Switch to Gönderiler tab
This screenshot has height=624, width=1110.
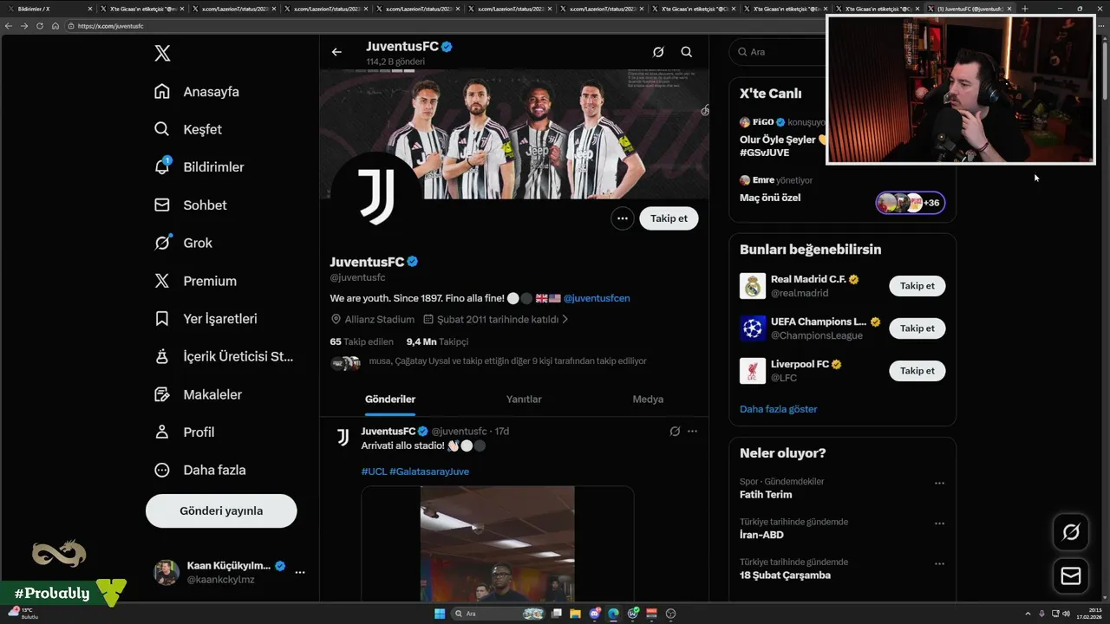coord(390,400)
